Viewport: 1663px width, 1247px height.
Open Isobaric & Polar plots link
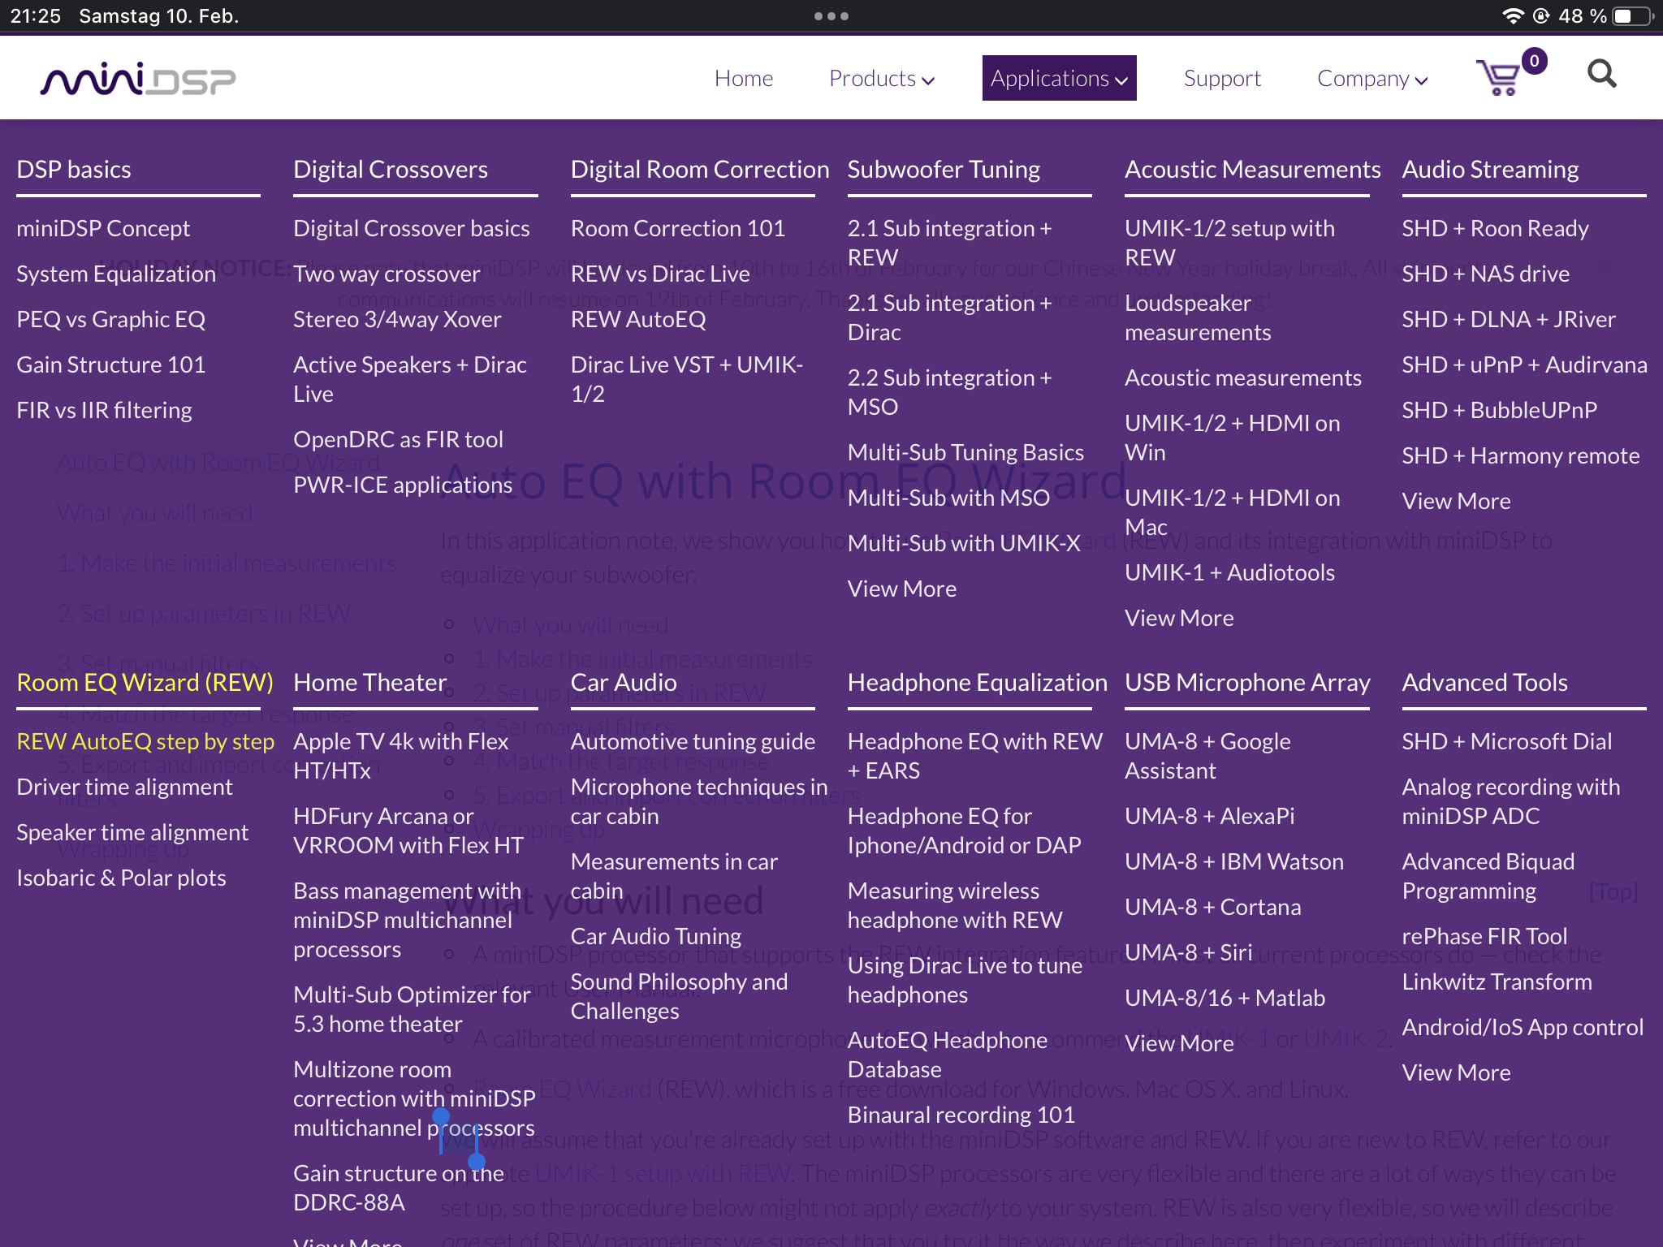(x=121, y=878)
